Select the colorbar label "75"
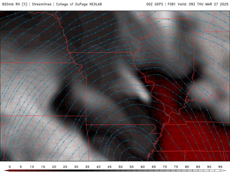This screenshot has width=230, height=172. tap(176, 167)
